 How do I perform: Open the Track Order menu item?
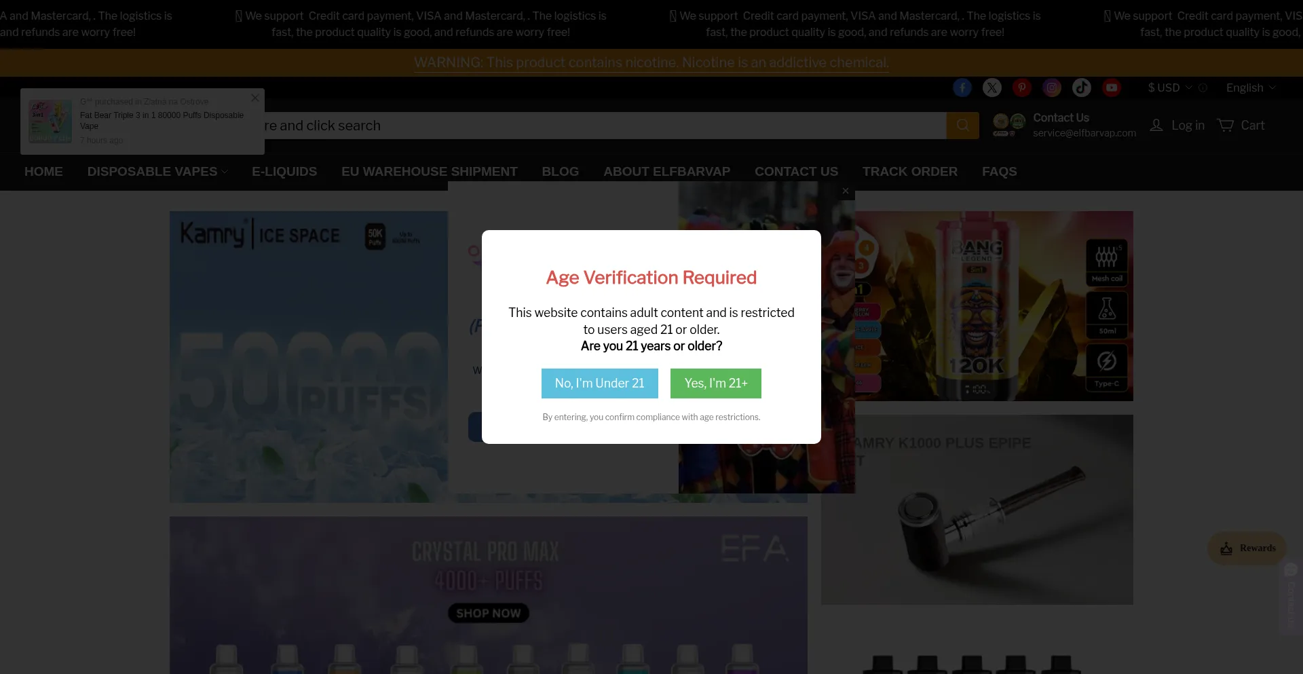pyautogui.click(x=909, y=172)
